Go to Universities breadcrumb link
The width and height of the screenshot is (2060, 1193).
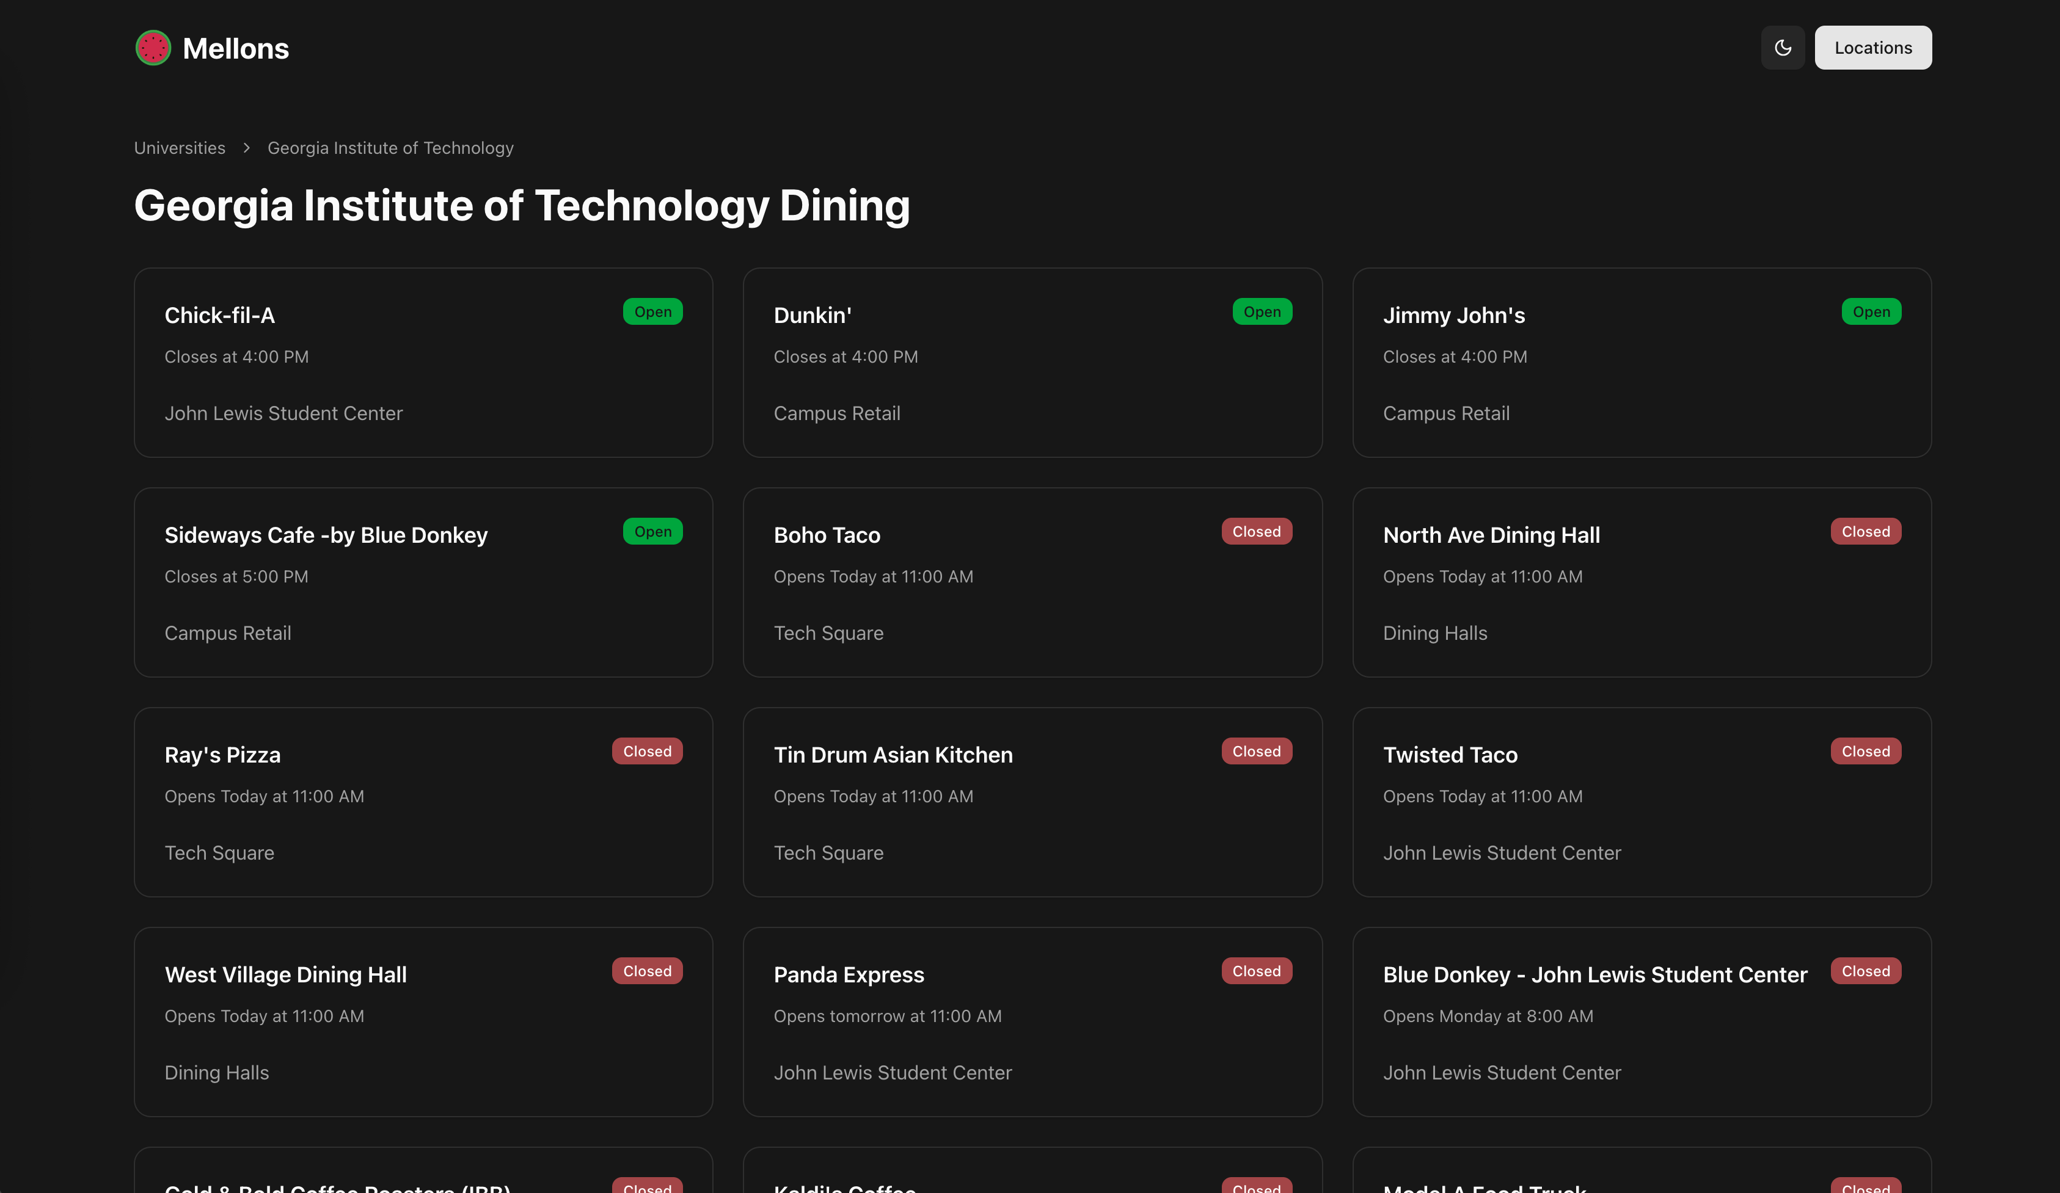(x=180, y=148)
